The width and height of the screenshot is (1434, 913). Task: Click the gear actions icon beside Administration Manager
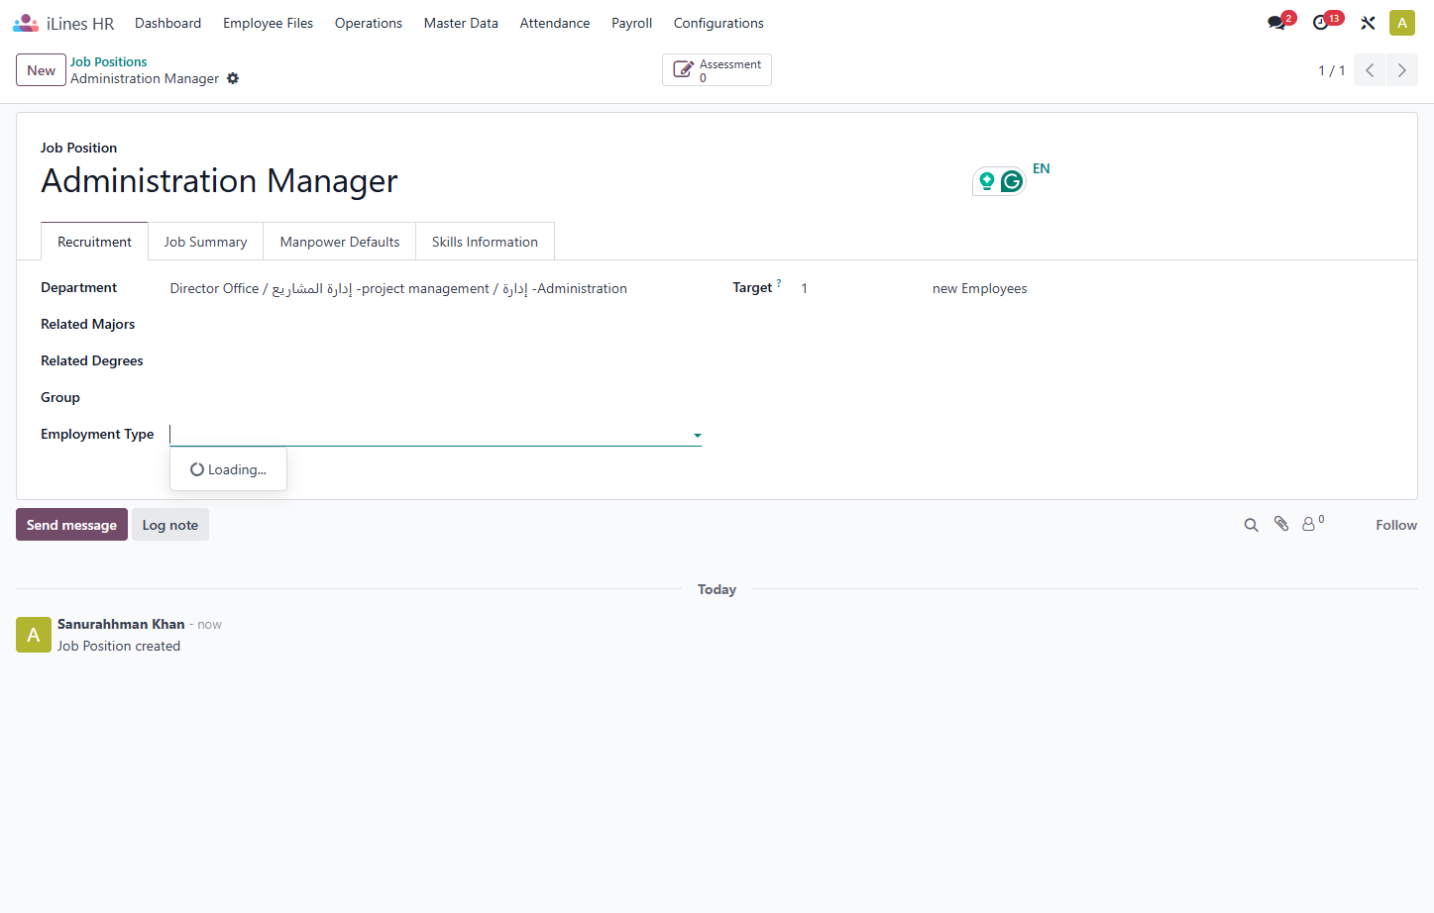(x=233, y=78)
